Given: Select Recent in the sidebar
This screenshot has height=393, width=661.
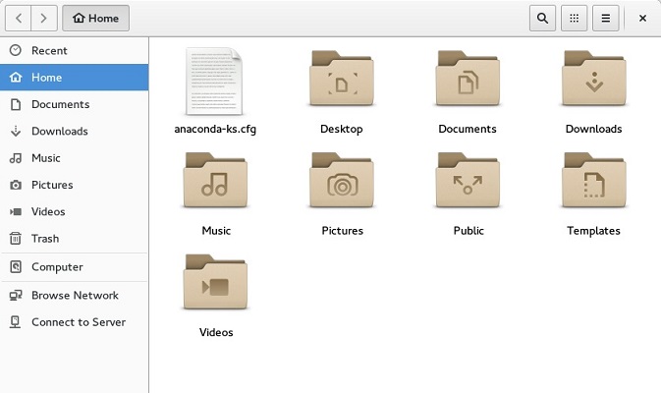Looking at the screenshot, I should pyautogui.click(x=49, y=50).
